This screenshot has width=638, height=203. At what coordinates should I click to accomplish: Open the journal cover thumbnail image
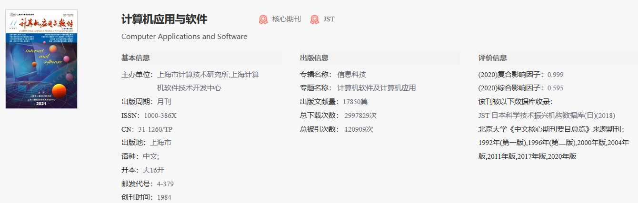[41, 59]
